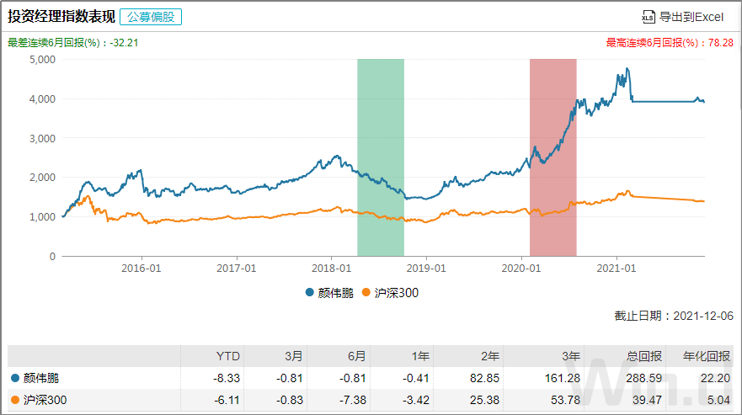Click the 6月 column header
The image size is (742, 415).
357,356
